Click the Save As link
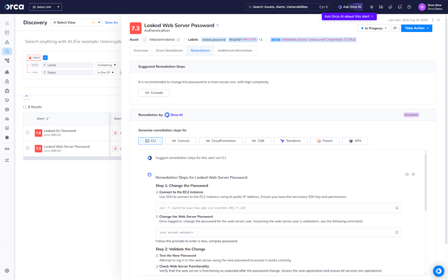This screenshot has height=280, width=448. [x=111, y=22]
